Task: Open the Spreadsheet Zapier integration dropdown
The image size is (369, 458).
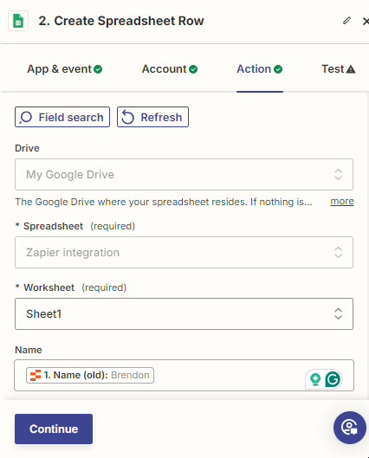Action: point(184,252)
